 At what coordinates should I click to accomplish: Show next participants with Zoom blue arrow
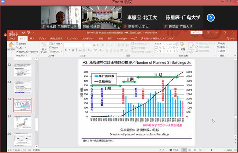(210, 17)
